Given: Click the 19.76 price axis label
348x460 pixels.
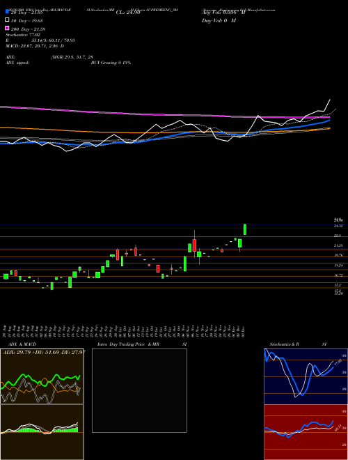Looking at the screenshot, I should click(339, 256).
